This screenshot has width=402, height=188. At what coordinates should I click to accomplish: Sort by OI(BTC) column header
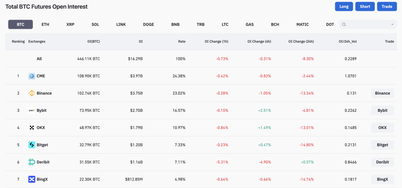94,42
